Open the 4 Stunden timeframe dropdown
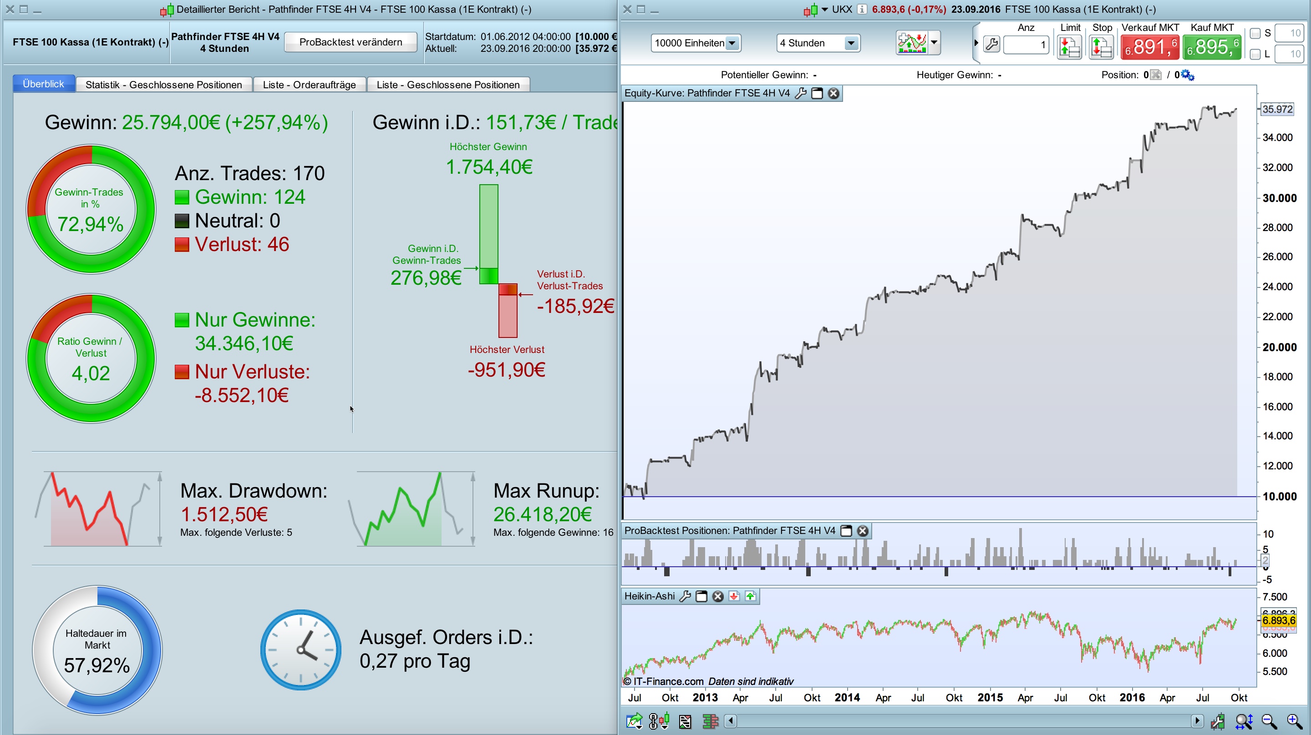The height and width of the screenshot is (735, 1311). click(x=850, y=43)
